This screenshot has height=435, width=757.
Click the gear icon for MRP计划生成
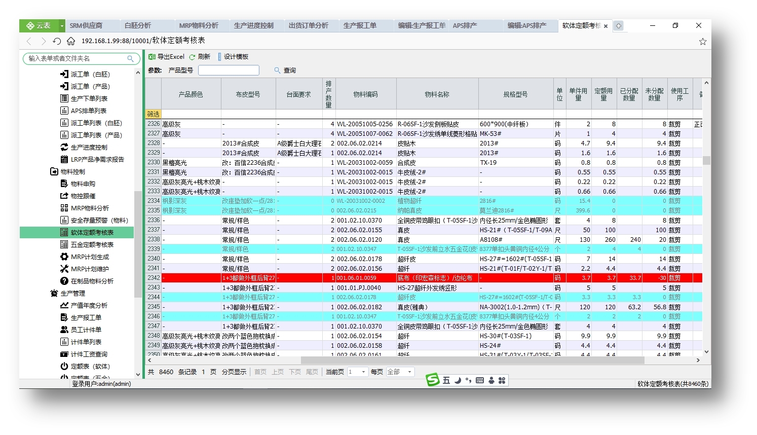coord(64,257)
